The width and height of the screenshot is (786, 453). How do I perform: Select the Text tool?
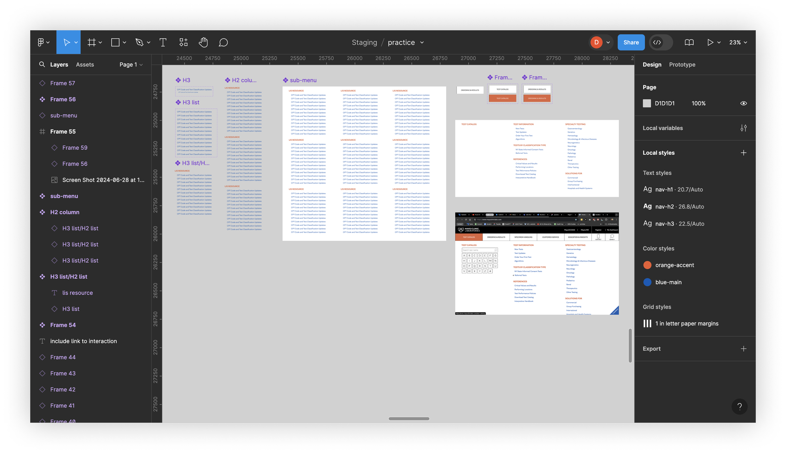[x=163, y=42]
